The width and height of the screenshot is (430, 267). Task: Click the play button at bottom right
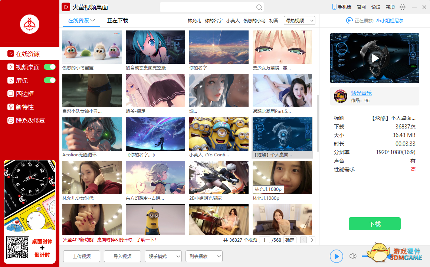(336, 256)
